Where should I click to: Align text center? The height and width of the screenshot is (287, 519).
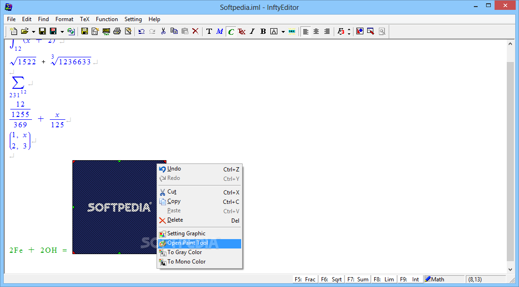[x=316, y=31]
